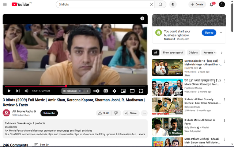Share the video
The width and height of the screenshot is (234, 147).
click(131, 113)
